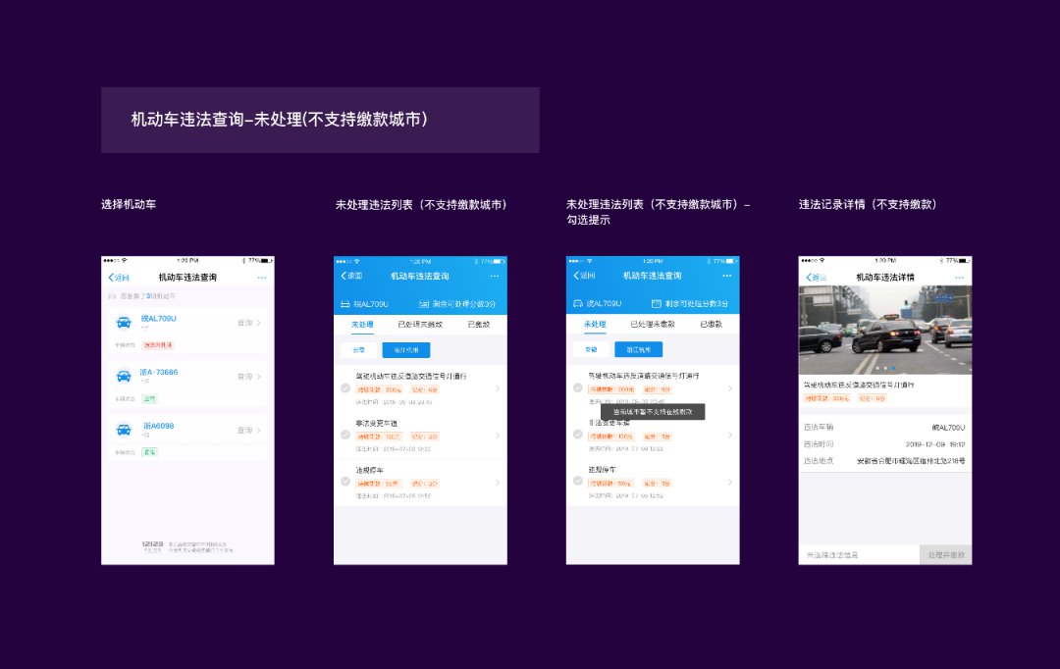Click the red status tag under 皖AL709U
Image resolution: width=1060 pixels, height=669 pixels.
157,345
